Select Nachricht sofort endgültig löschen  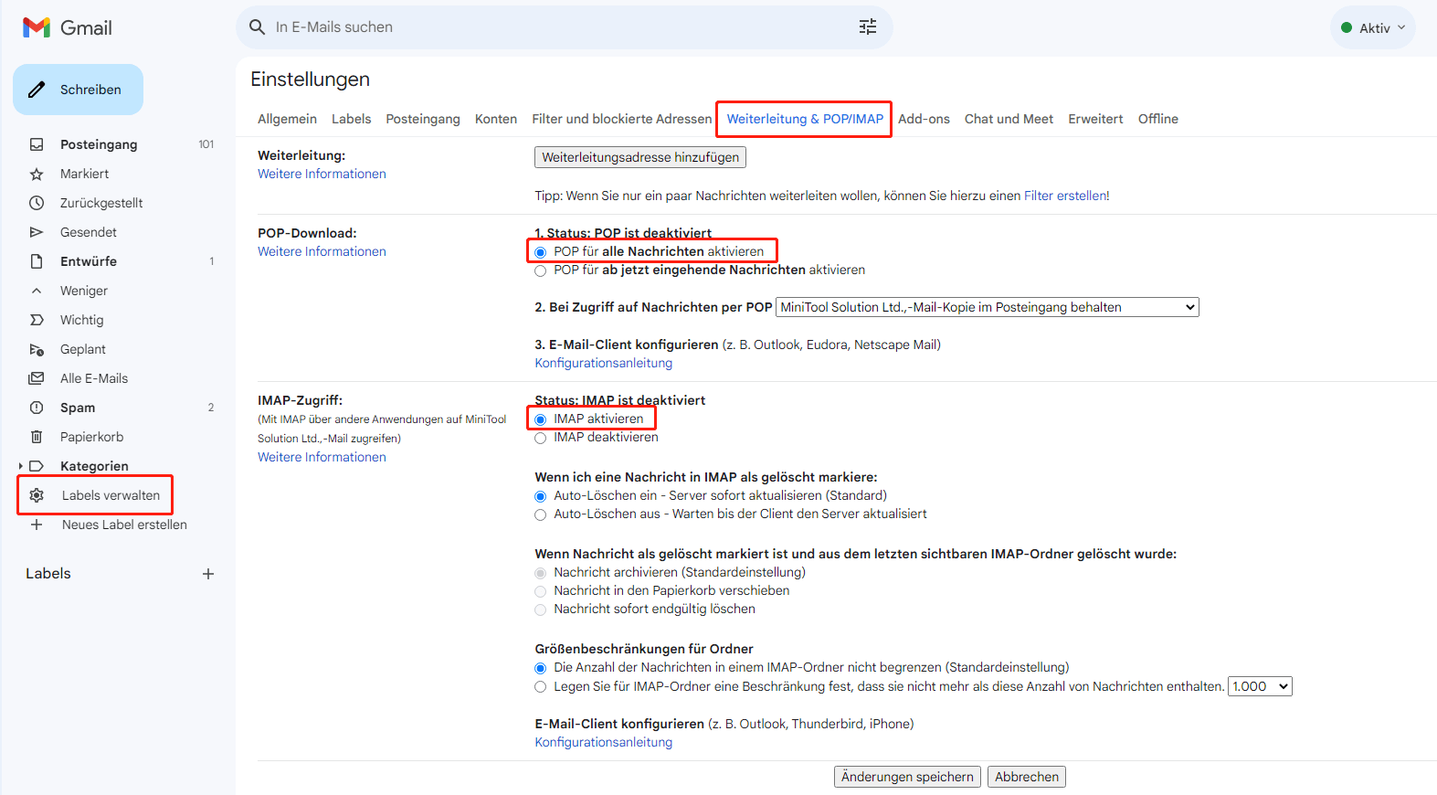(541, 609)
